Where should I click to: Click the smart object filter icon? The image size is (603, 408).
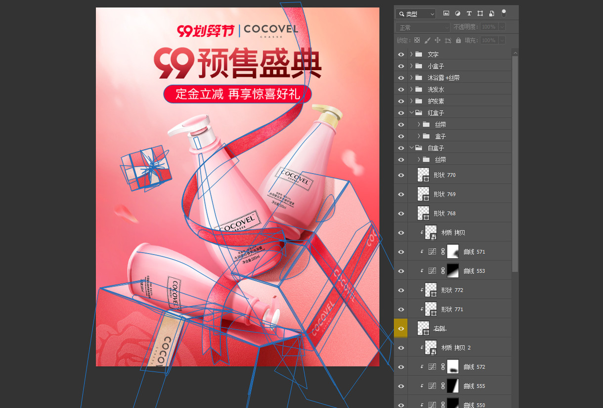point(492,13)
